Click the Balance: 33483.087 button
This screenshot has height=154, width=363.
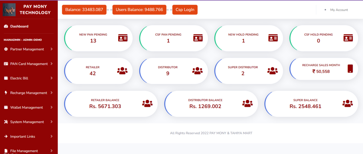pos(84,10)
